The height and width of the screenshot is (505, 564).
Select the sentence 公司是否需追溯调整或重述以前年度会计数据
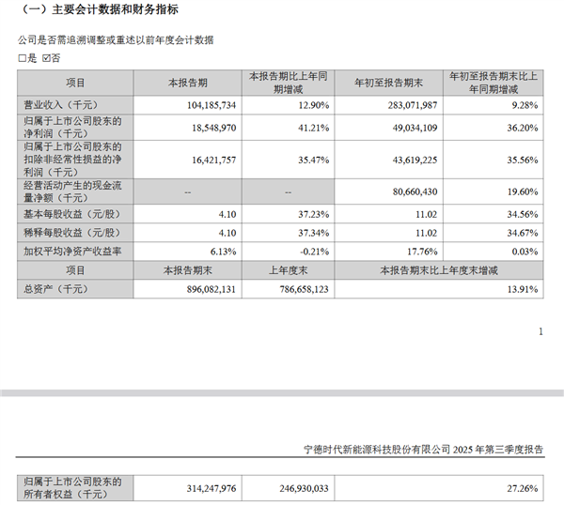tap(116, 39)
